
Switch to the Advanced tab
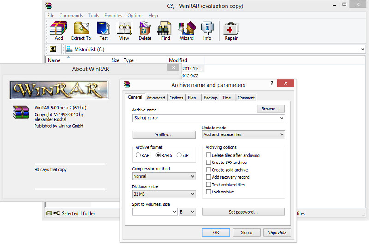pyautogui.click(x=156, y=98)
